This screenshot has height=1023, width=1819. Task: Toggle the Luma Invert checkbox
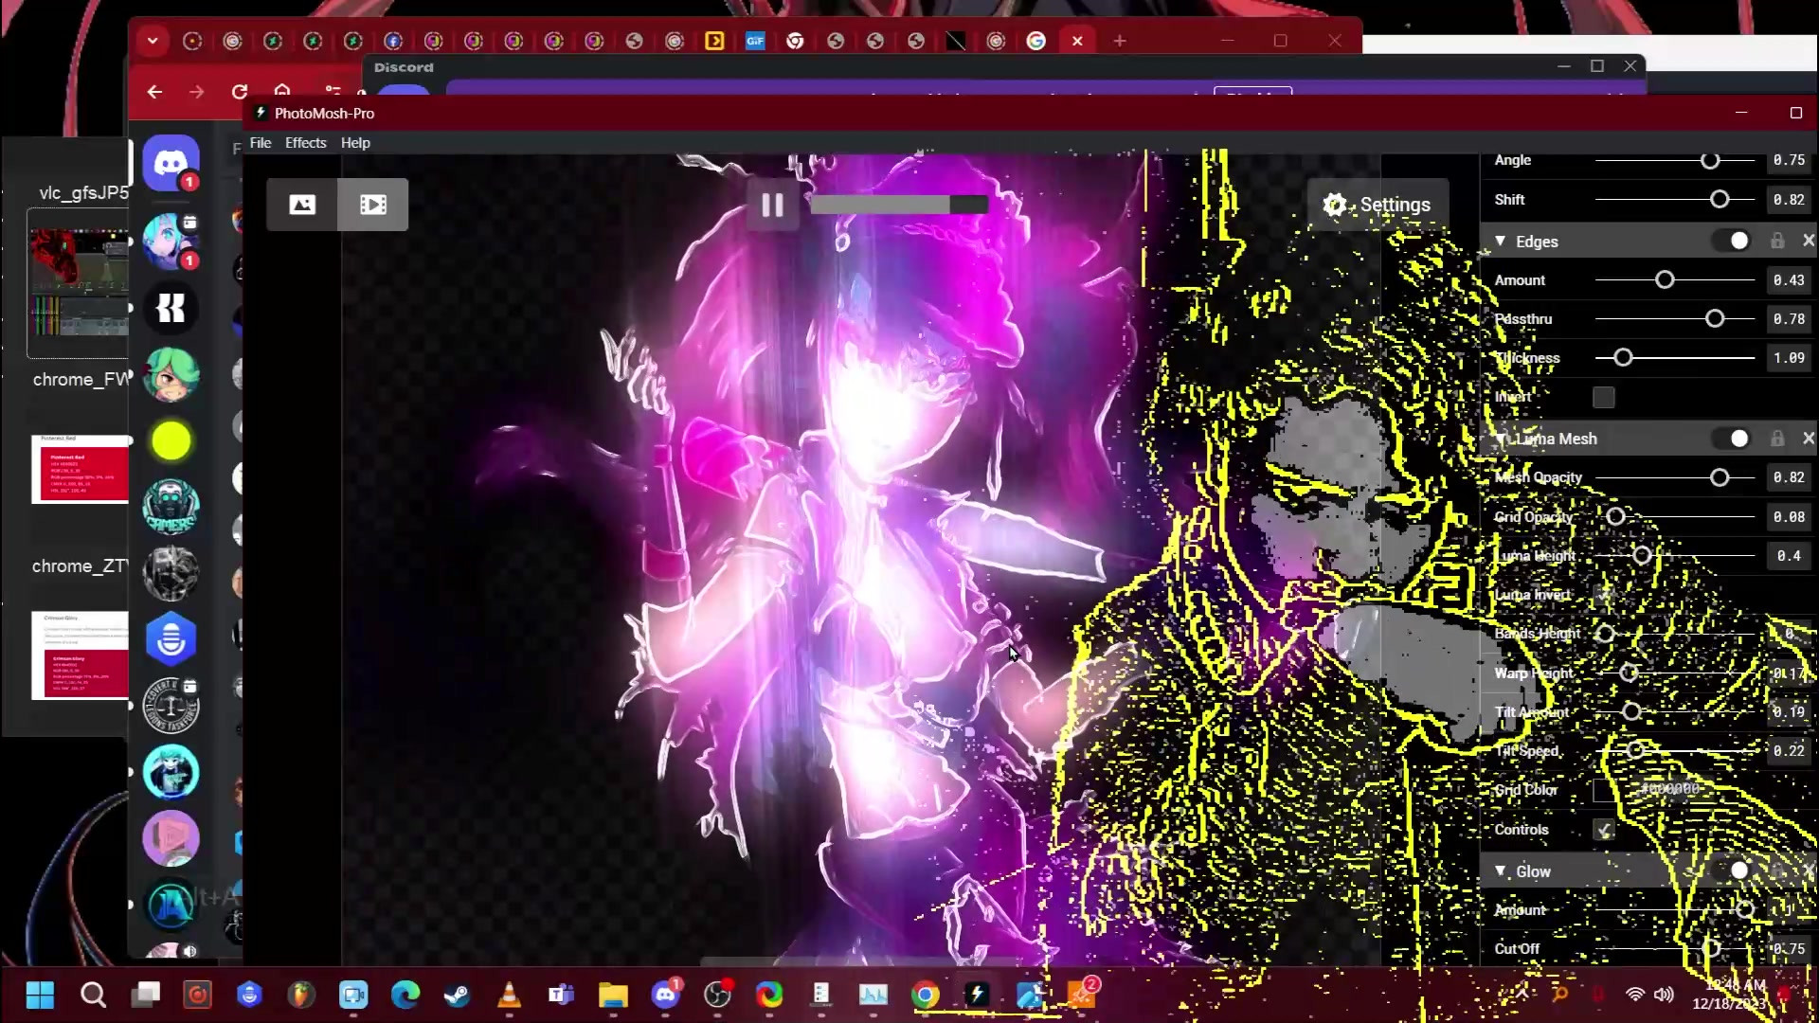pyautogui.click(x=1603, y=595)
